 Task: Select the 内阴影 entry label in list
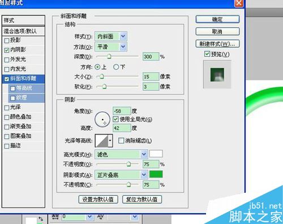click(x=18, y=50)
